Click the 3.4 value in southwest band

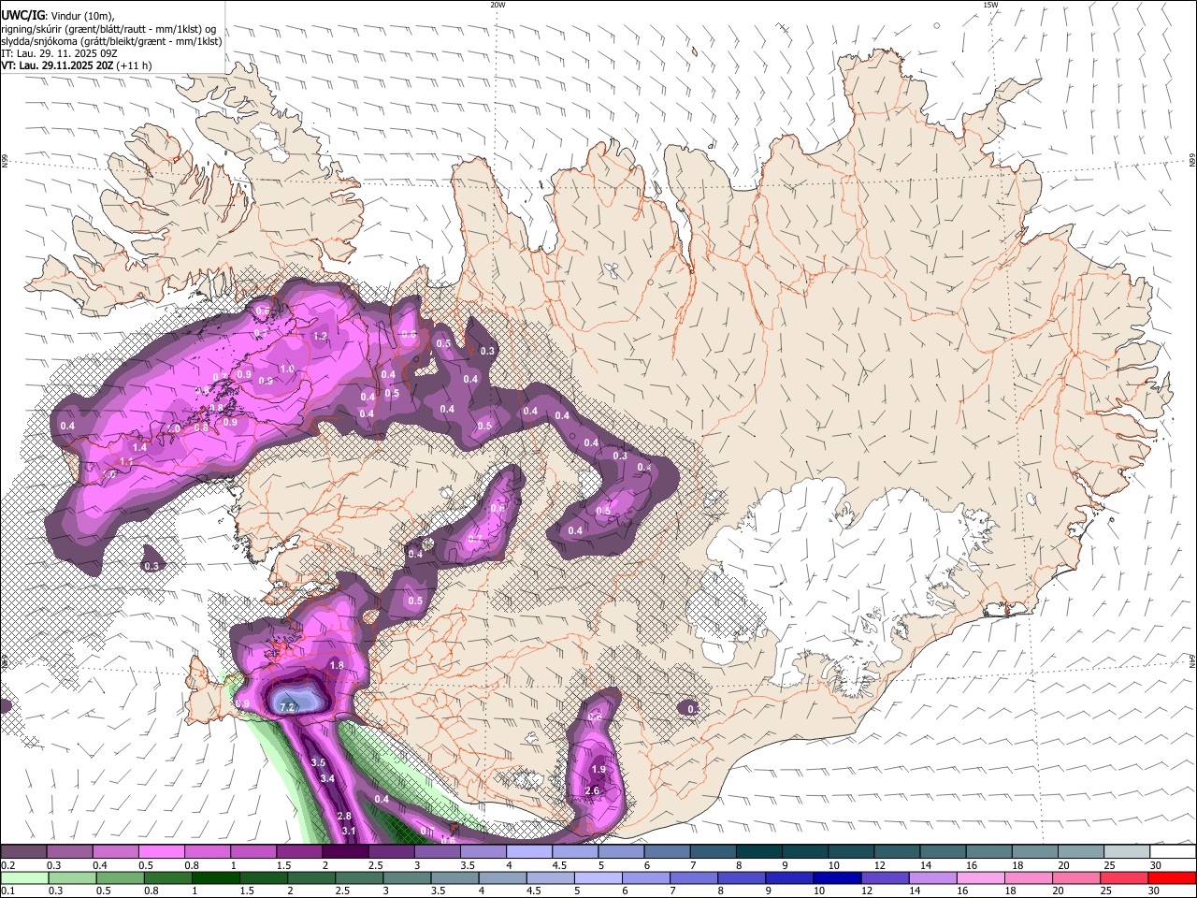327,778
